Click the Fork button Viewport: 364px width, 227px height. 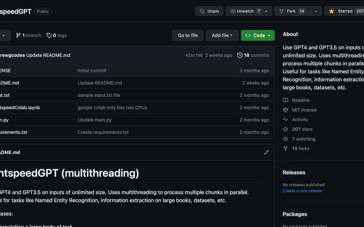(293, 11)
